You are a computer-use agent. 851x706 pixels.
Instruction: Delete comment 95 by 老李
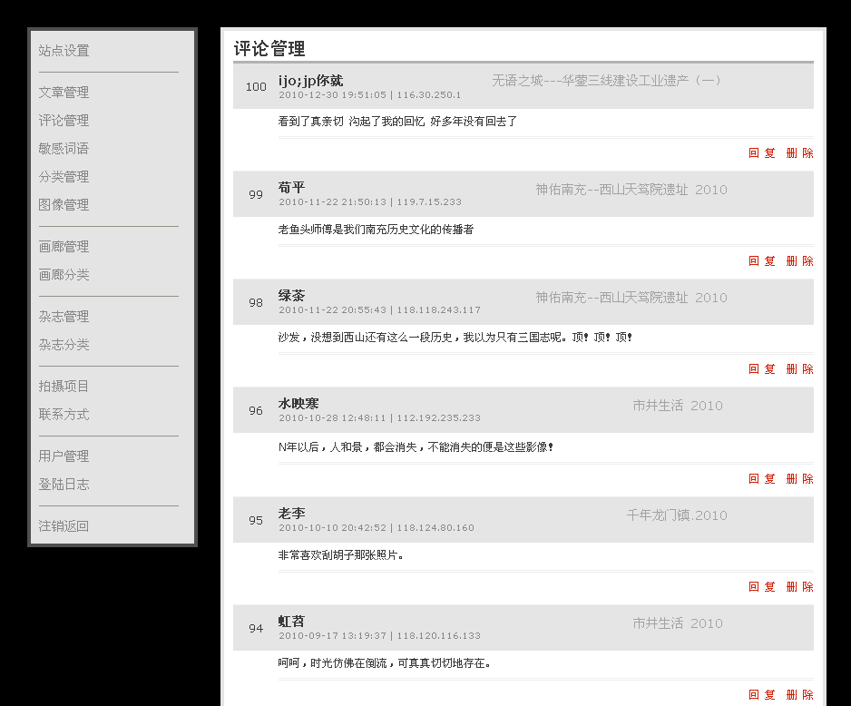pyautogui.click(x=799, y=586)
